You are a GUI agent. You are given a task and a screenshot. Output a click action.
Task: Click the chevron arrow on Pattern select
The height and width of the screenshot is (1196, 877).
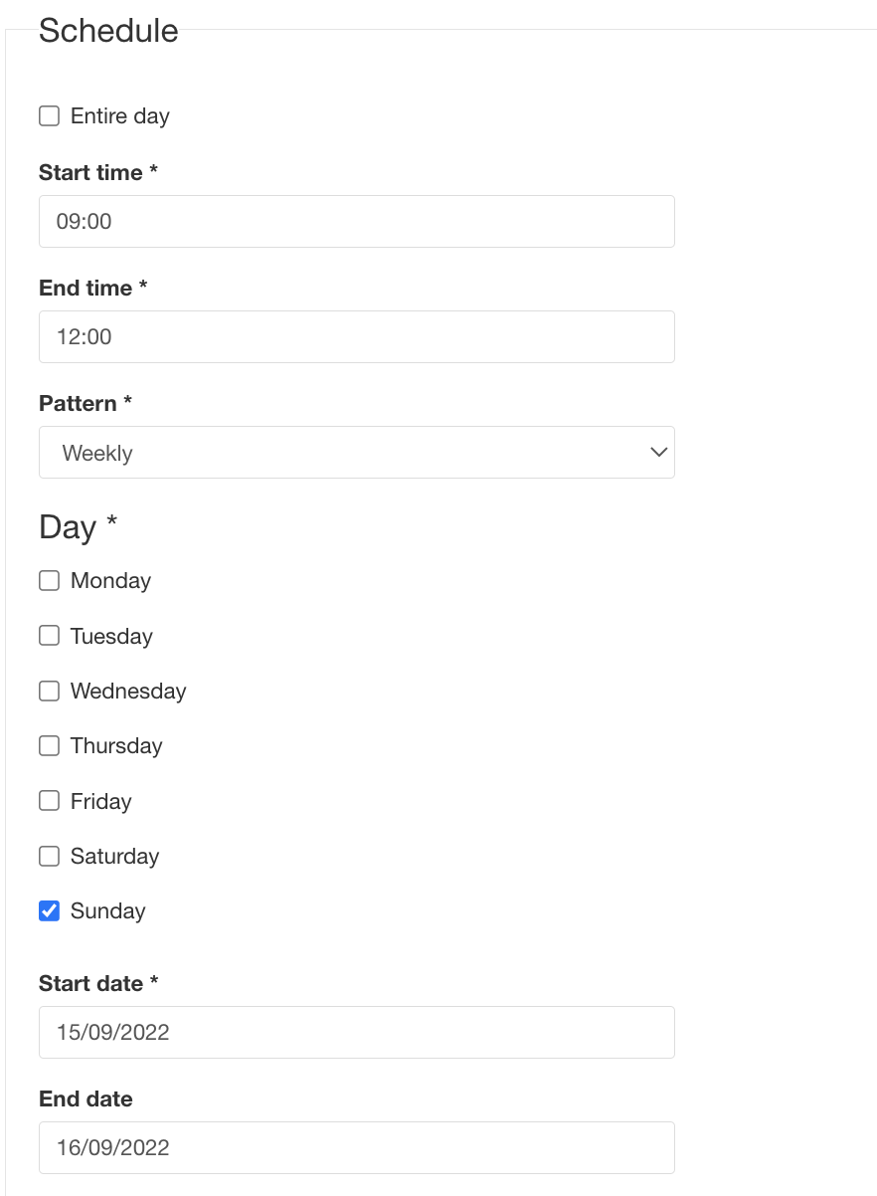[657, 453]
